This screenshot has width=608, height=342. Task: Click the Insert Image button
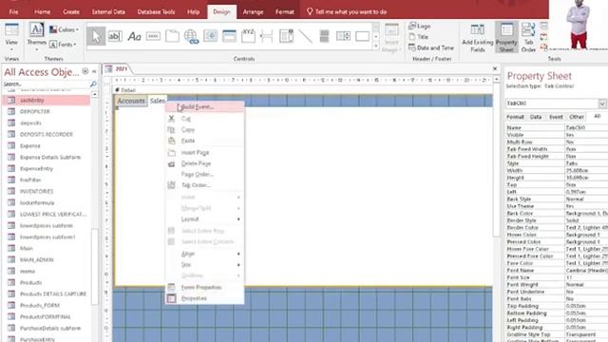(x=390, y=38)
